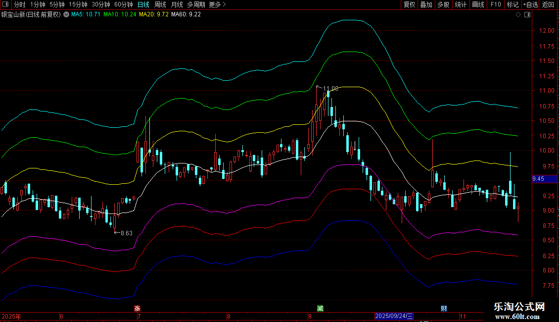
Task: Click the 11.08 high price annotation
Action: click(x=330, y=88)
